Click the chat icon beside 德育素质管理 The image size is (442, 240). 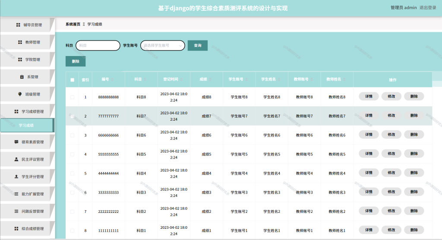click(16, 142)
